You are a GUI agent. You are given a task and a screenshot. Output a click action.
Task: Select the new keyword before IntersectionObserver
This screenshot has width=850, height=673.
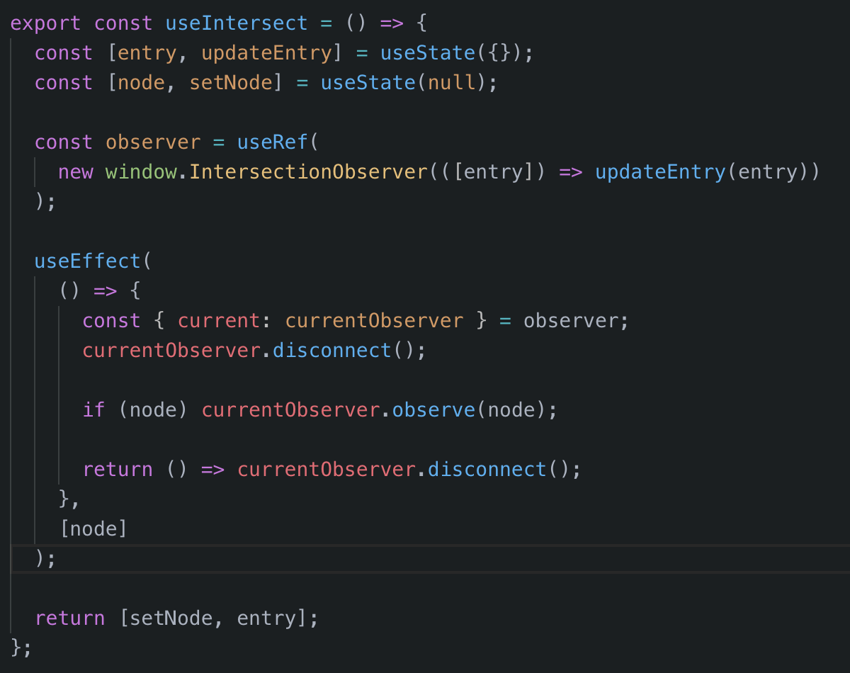(75, 171)
